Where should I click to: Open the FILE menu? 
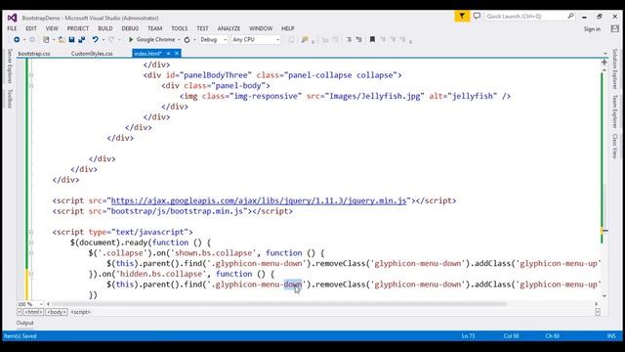pos(12,28)
